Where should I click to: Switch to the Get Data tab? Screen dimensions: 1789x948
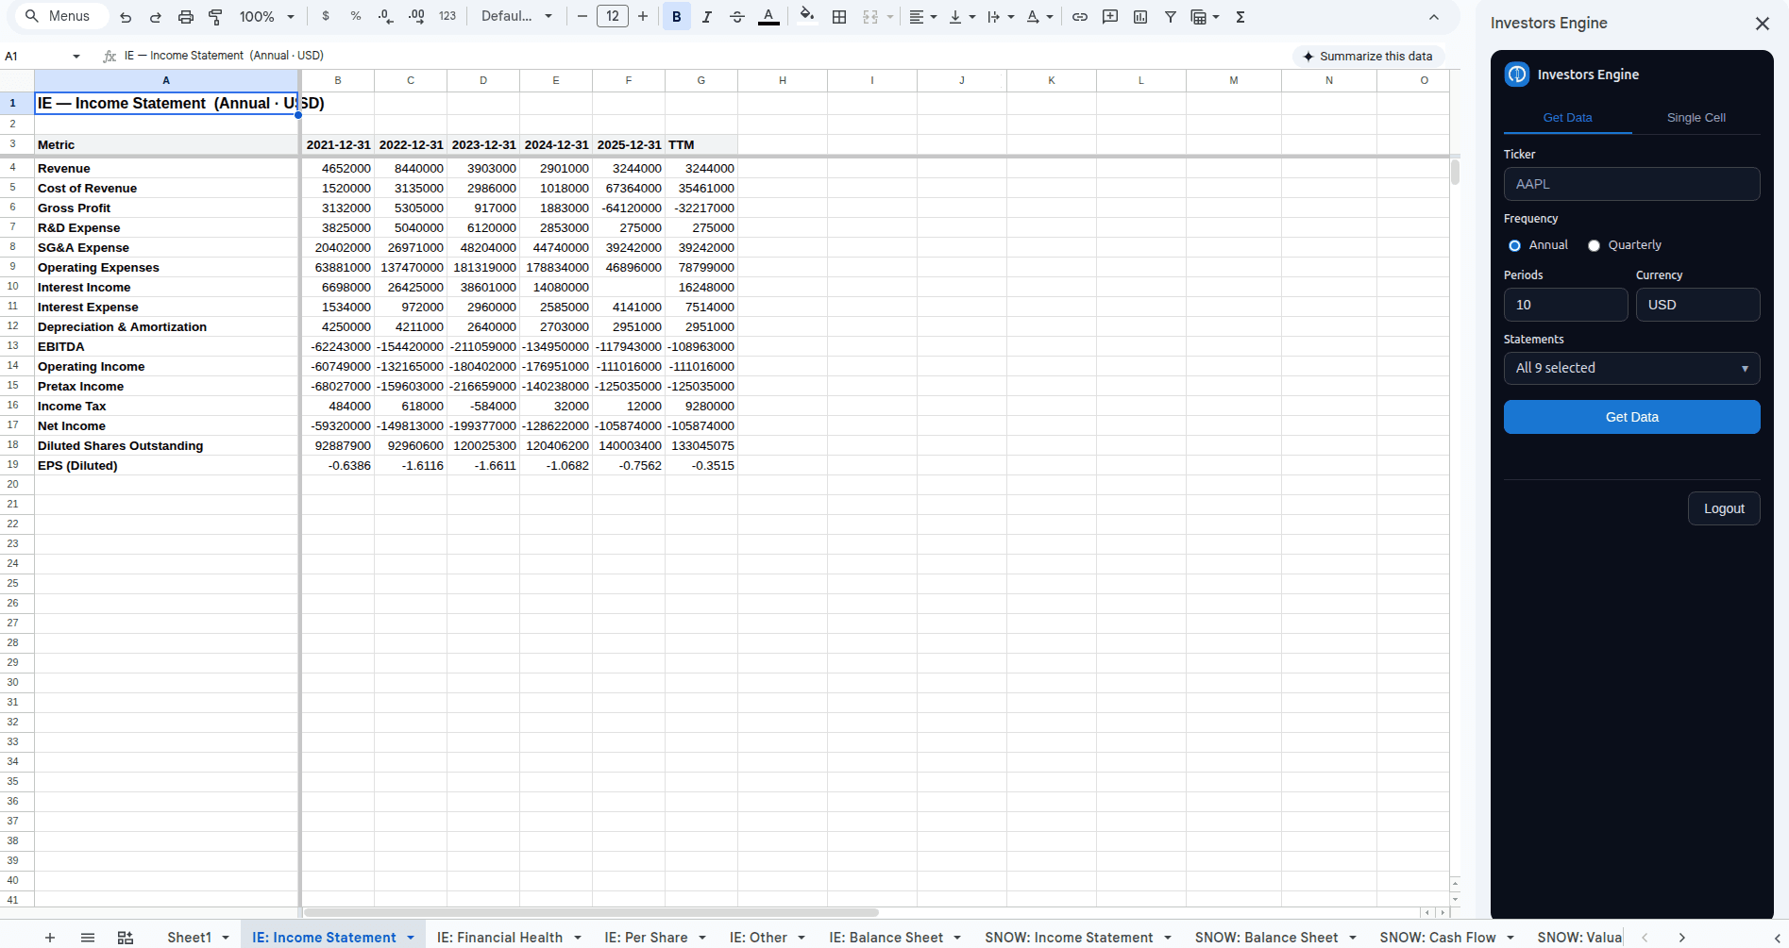point(1567,118)
